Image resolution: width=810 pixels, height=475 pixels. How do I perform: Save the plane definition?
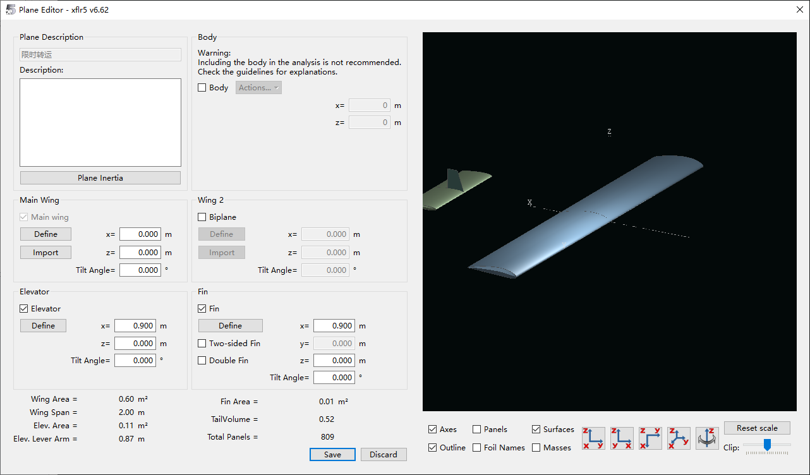332,455
